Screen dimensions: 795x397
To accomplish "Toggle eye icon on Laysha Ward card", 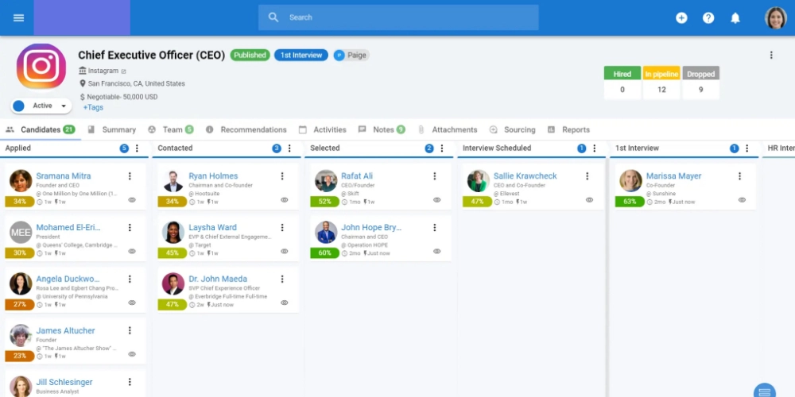I will tap(285, 251).
